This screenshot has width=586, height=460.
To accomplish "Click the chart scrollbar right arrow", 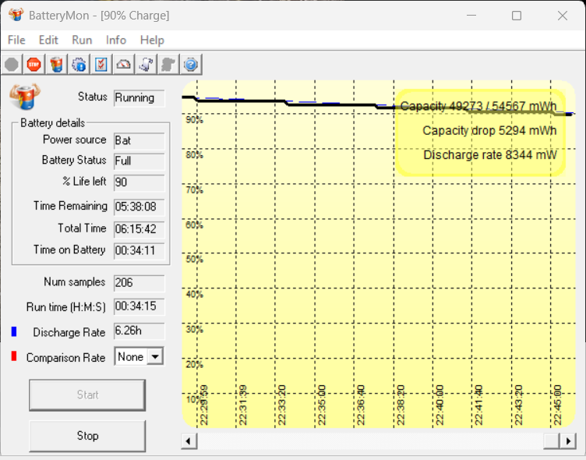I will coord(570,441).
